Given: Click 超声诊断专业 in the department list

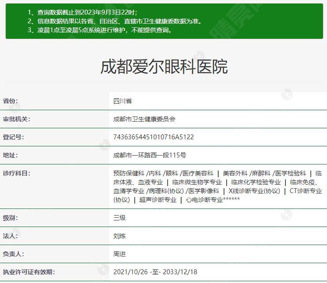Looking at the screenshot, I should (158, 200).
